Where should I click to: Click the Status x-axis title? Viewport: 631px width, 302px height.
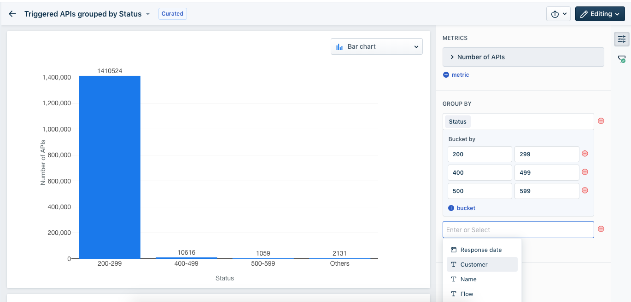pos(225,278)
